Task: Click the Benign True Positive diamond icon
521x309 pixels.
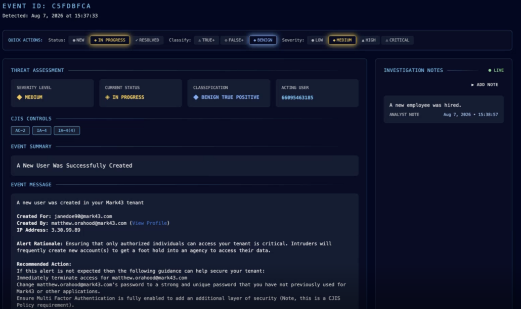Action: click(196, 97)
